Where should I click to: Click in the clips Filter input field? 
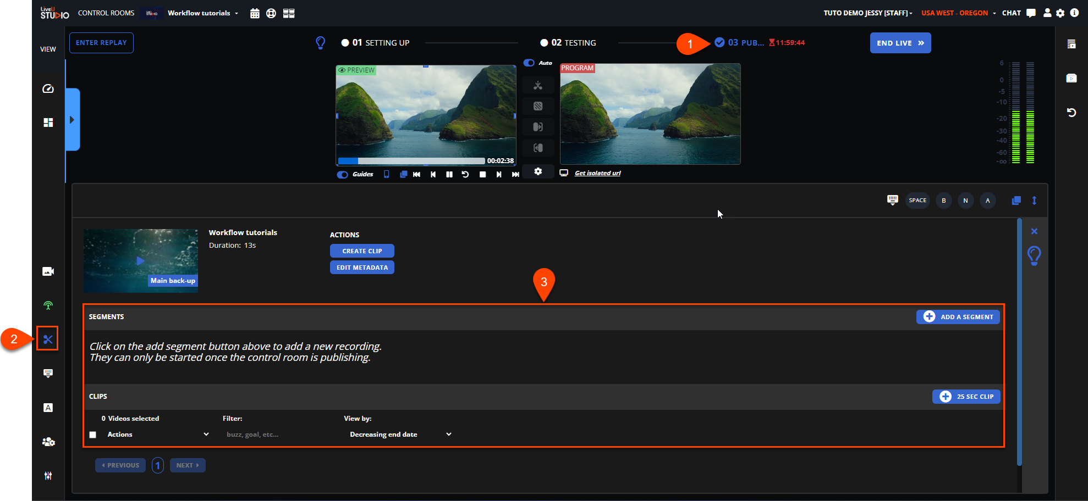pos(278,435)
